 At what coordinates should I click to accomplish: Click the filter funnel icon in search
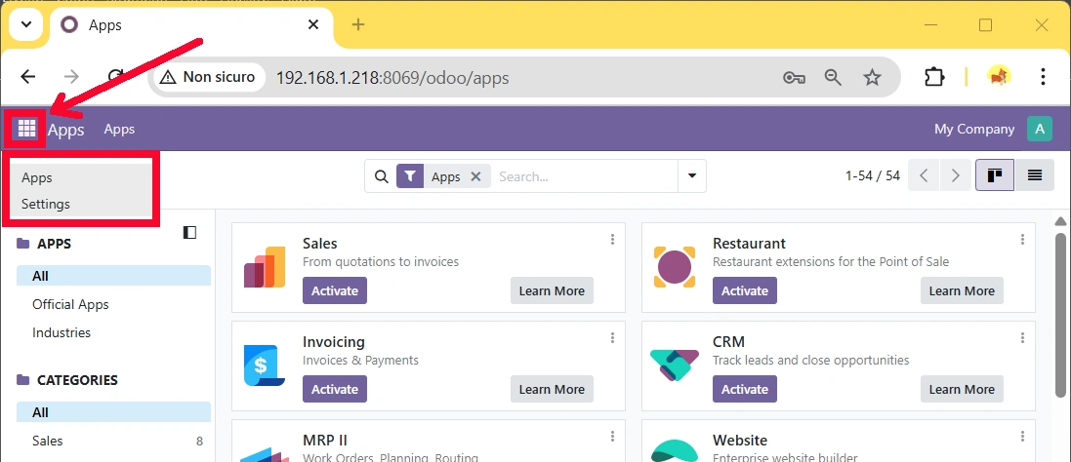point(410,176)
